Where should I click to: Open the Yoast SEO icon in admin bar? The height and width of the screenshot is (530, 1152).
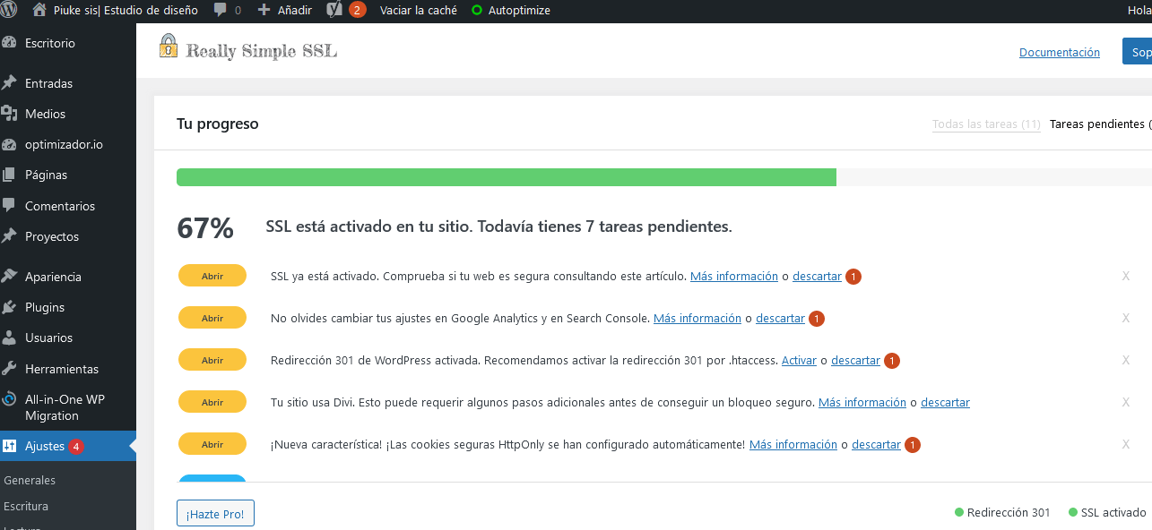pos(334,10)
